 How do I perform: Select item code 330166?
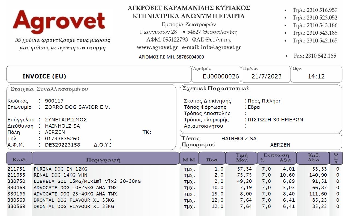click(16, 194)
